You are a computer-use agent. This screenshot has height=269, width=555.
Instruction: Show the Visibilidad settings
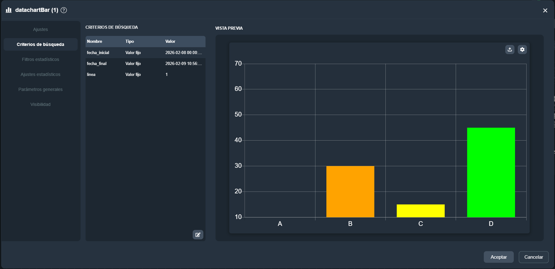tap(40, 104)
